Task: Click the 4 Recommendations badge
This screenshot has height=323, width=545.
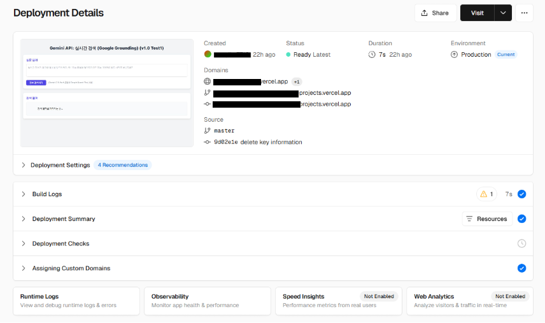Action: click(x=123, y=165)
